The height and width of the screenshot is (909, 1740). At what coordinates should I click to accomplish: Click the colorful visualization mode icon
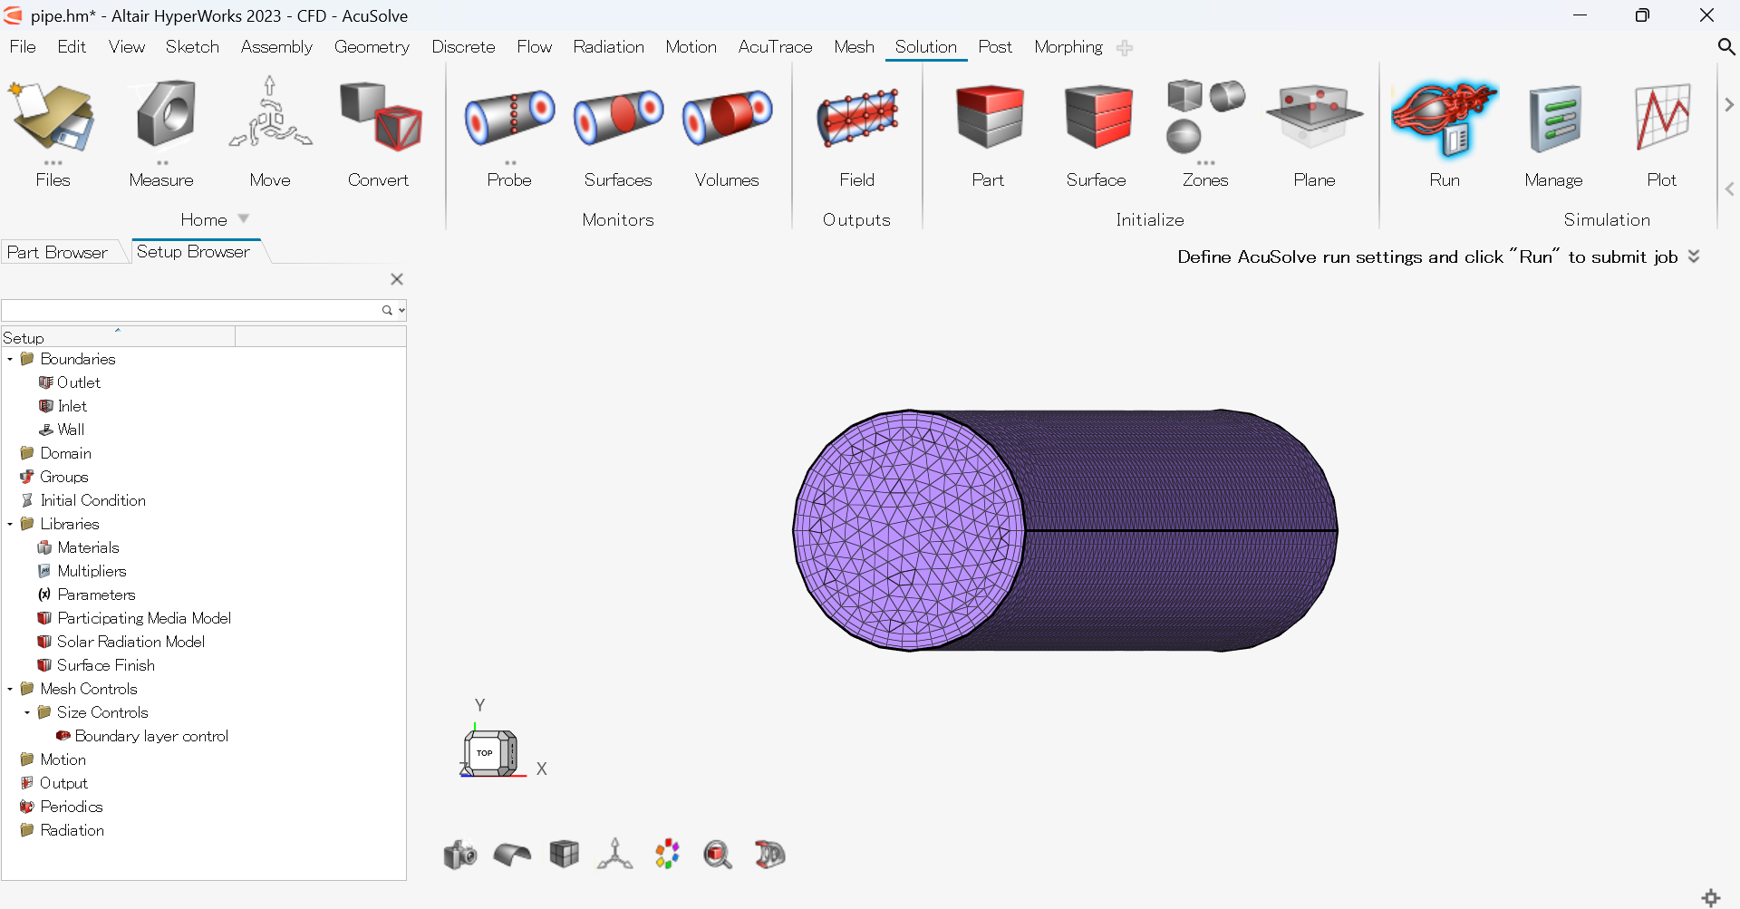pos(667,854)
